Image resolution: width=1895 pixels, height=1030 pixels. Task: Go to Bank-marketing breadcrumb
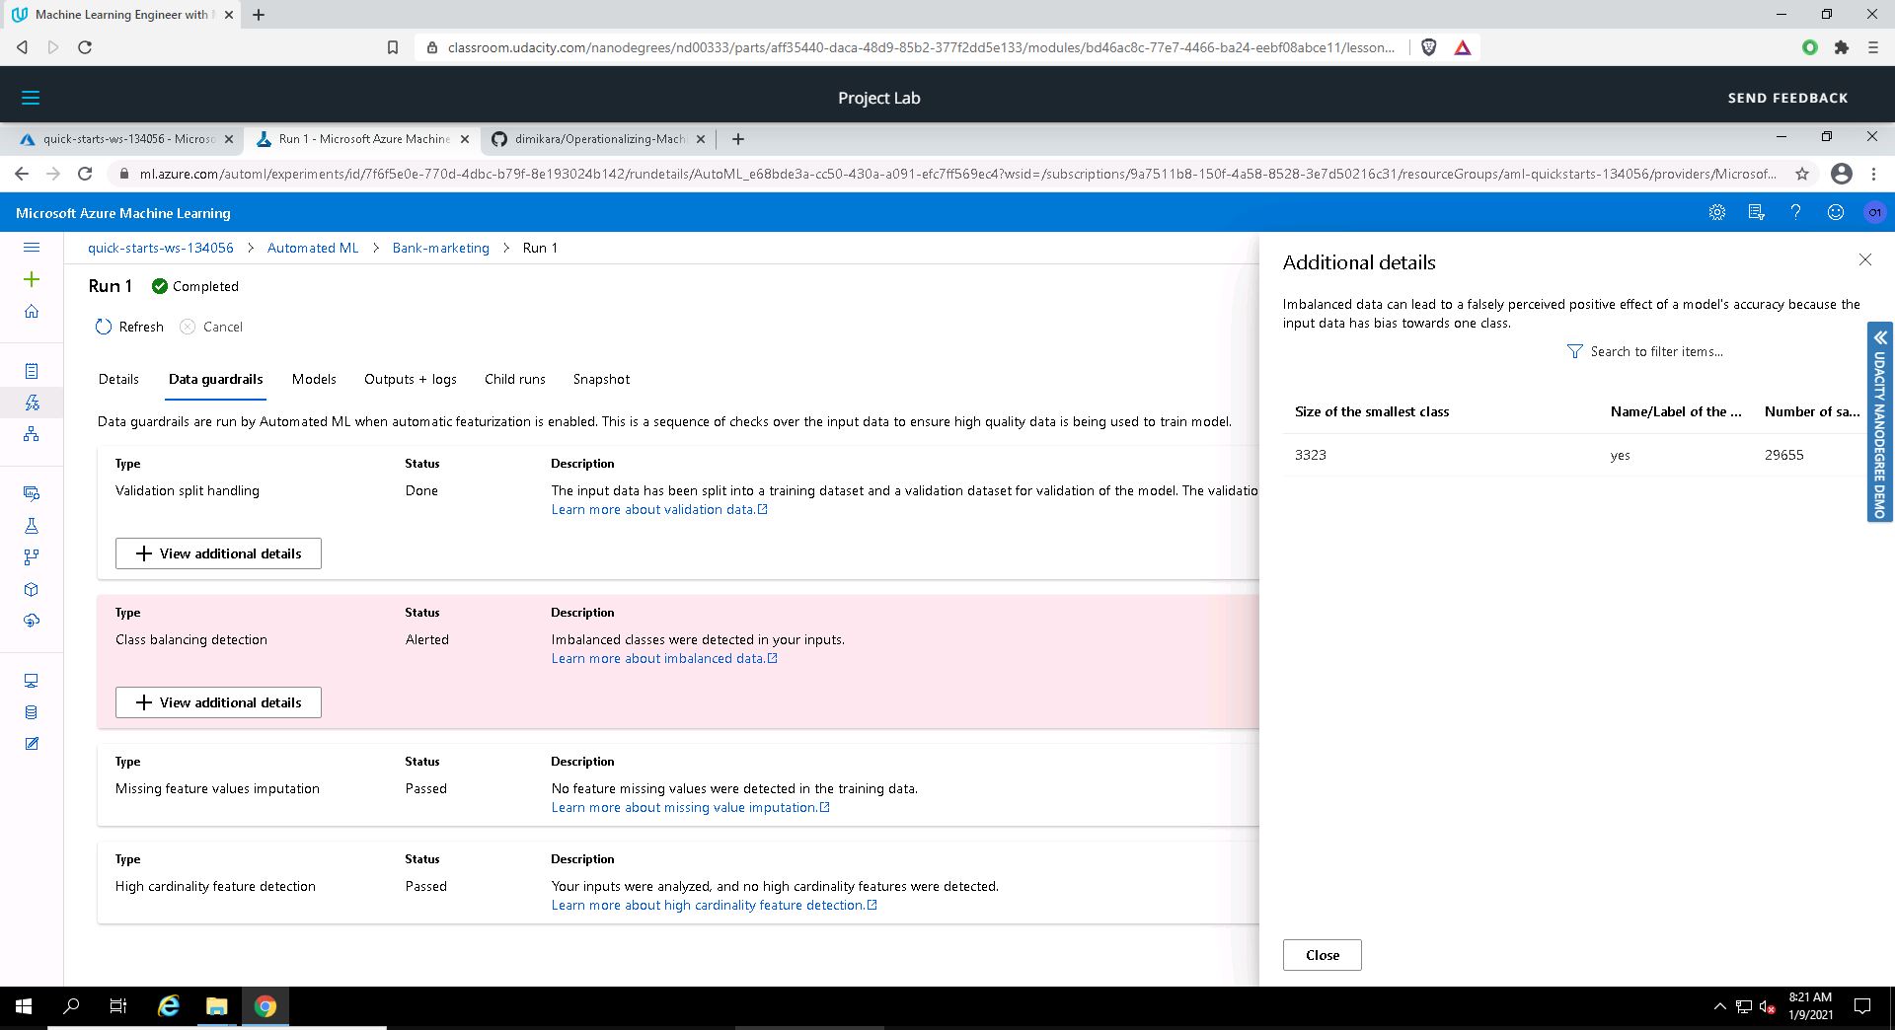pos(440,248)
